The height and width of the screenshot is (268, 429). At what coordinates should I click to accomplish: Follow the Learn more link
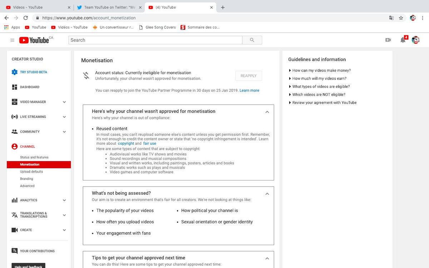(x=249, y=90)
